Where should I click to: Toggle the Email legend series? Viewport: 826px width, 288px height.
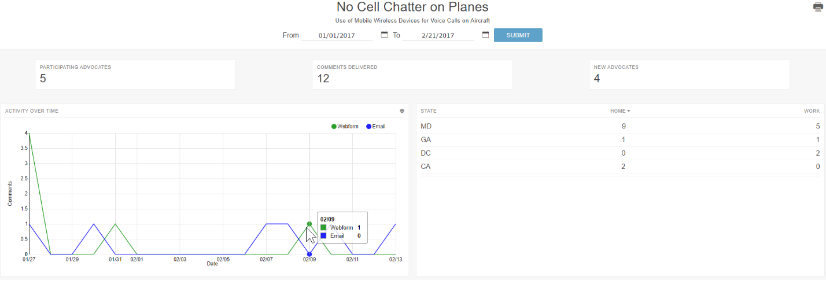(x=375, y=126)
